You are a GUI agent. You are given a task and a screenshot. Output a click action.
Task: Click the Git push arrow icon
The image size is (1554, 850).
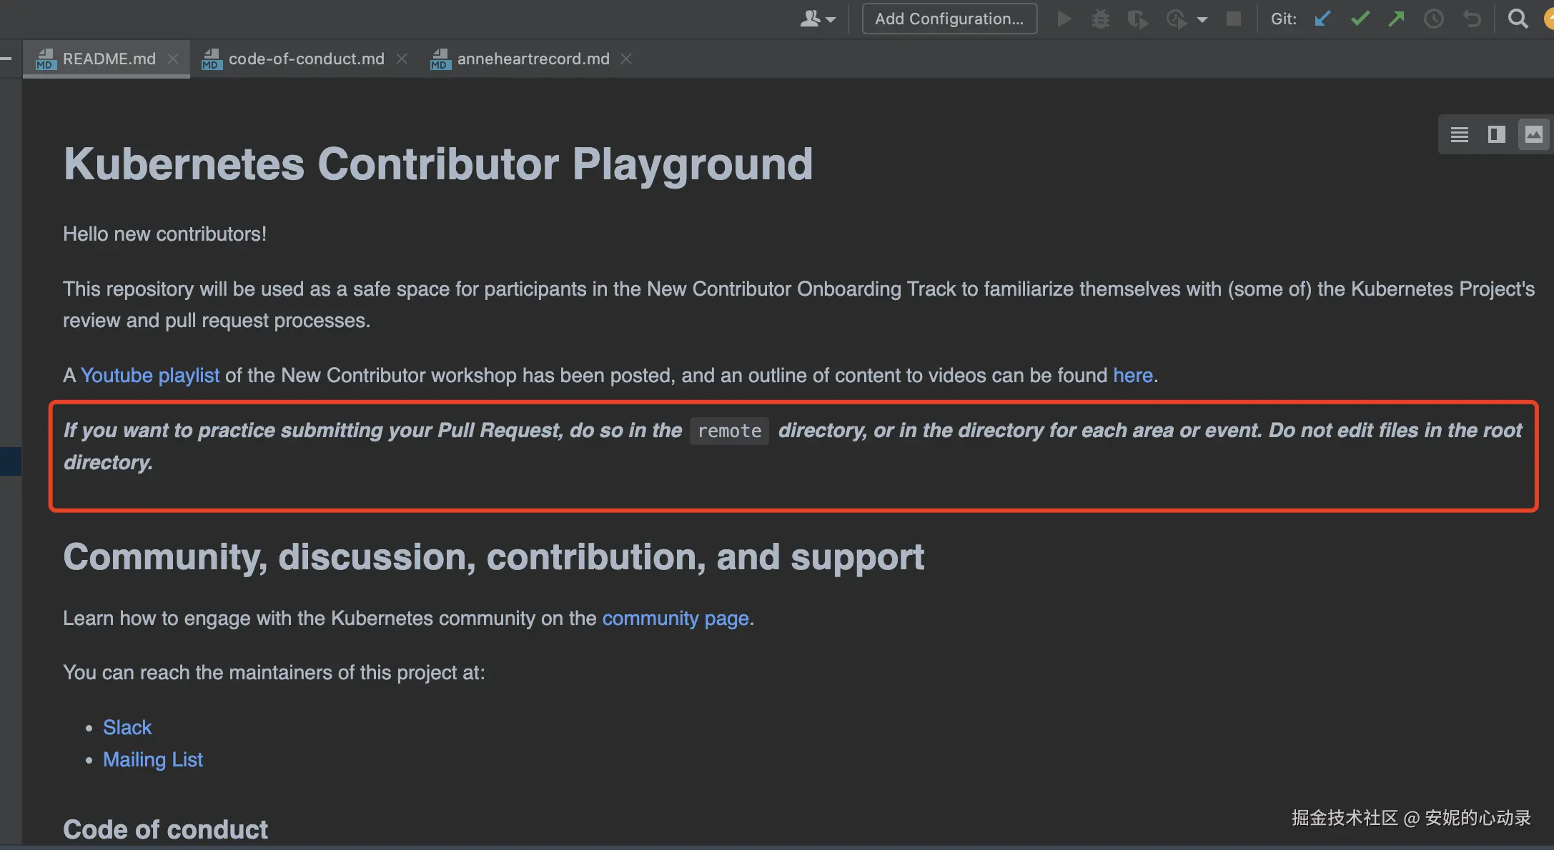click(x=1396, y=19)
